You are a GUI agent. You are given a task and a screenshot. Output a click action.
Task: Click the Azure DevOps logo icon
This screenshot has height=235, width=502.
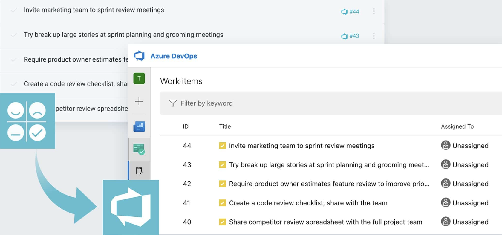139,56
